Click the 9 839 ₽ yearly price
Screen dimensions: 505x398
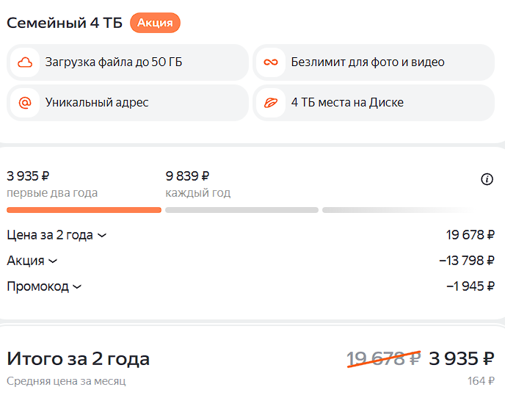(x=187, y=176)
